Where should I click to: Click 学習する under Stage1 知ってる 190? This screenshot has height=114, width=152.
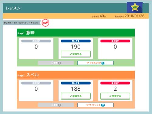[76, 54]
